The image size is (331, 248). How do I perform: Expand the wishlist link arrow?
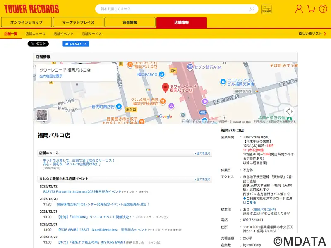[324, 33]
